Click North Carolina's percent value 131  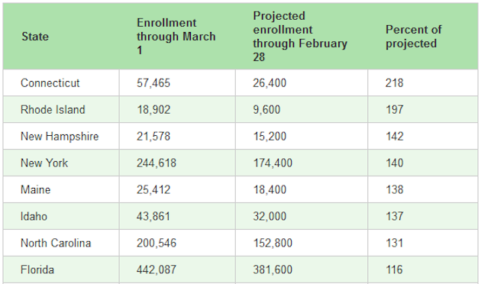click(x=394, y=244)
